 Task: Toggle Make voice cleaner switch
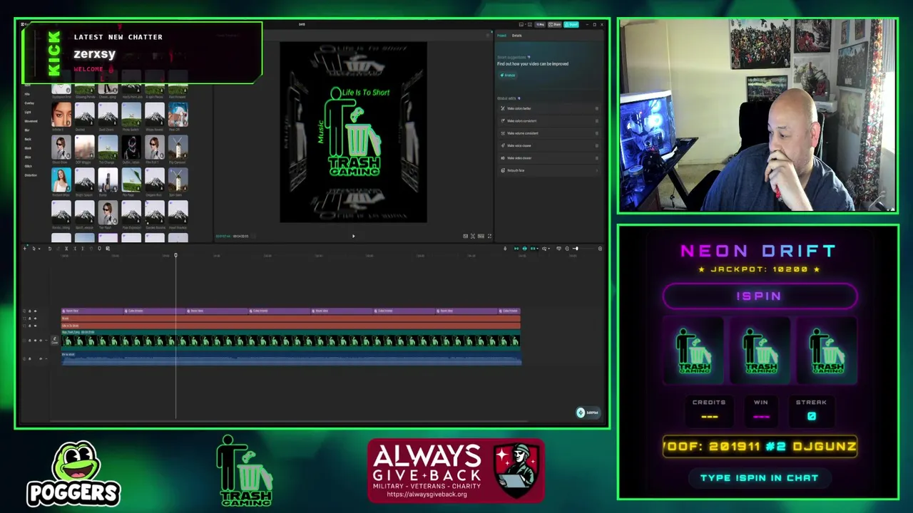[x=596, y=145]
